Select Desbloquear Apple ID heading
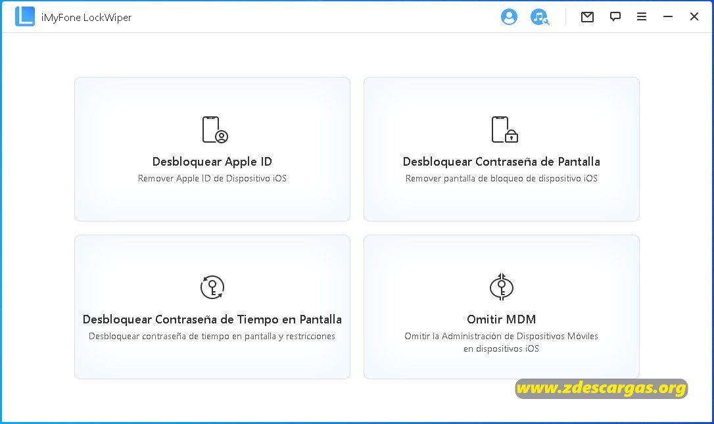714x424 pixels. point(212,162)
